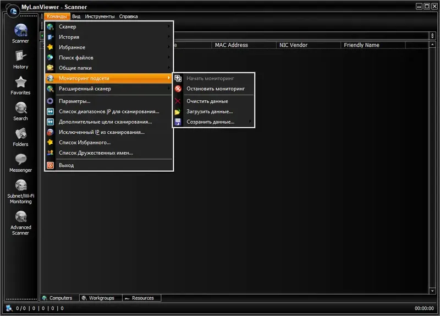440x316 pixels.
Task: Switch to the Resources tab
Action: 142,298
